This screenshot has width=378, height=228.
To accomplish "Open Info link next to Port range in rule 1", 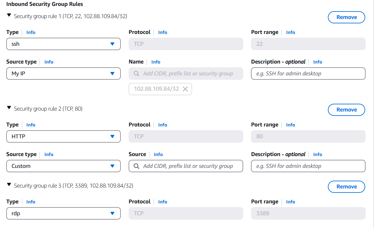I will (291, 32).
